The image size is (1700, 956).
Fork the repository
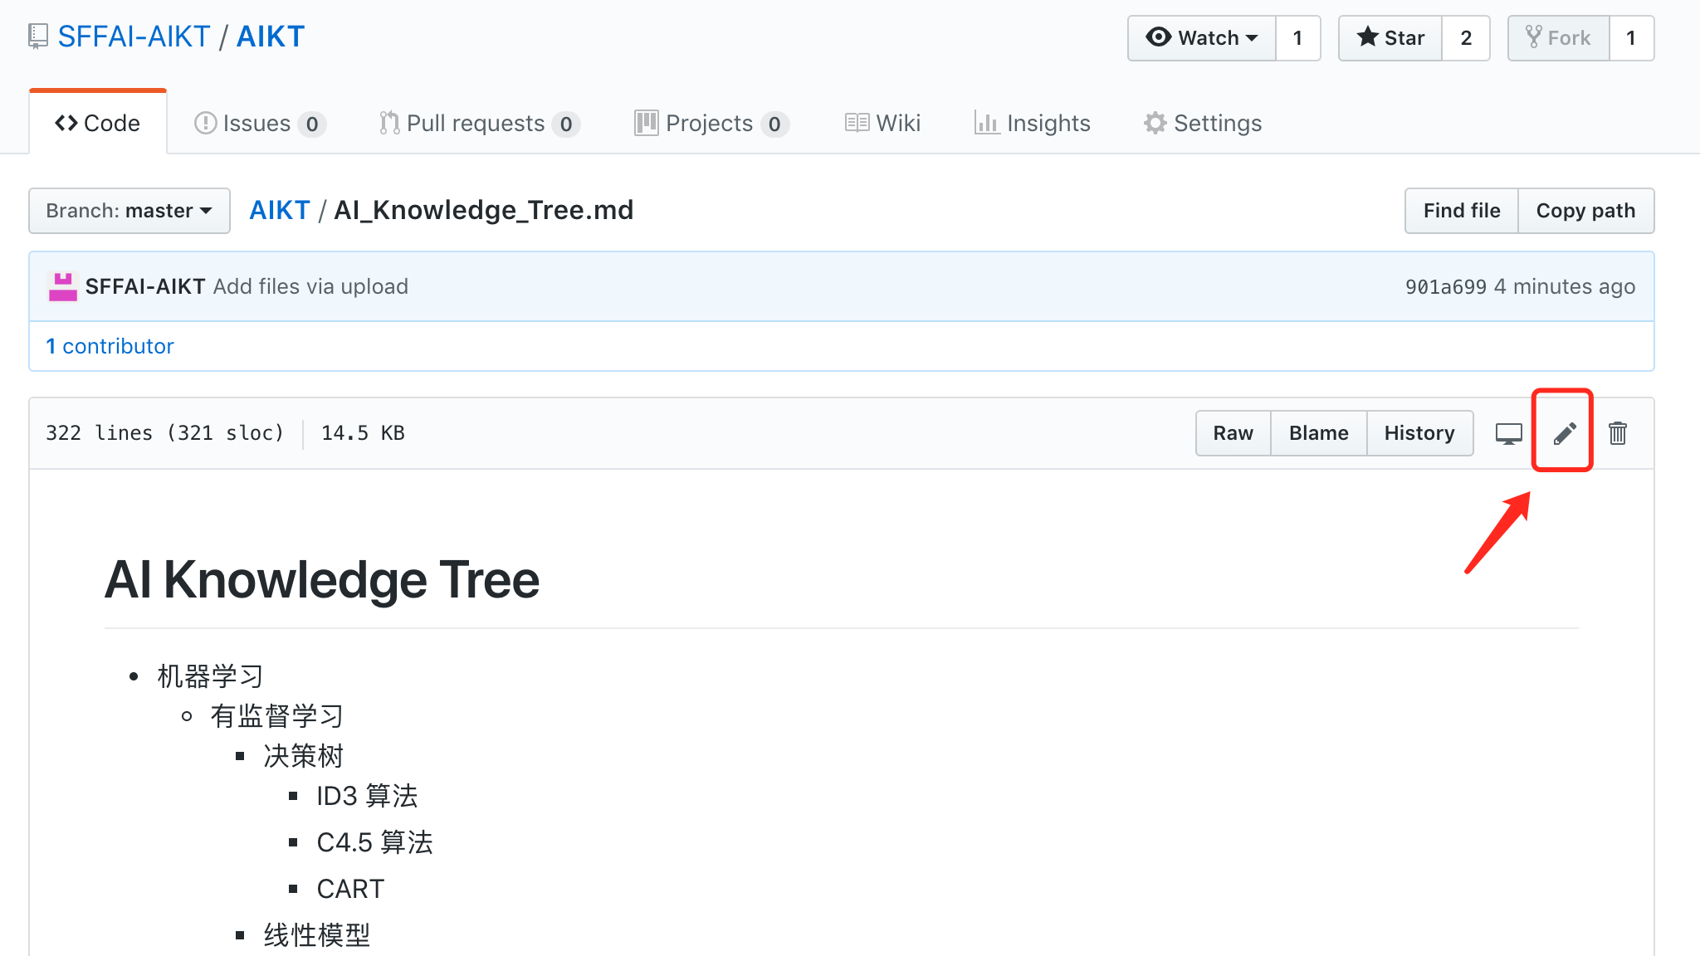click(1558, 38)
